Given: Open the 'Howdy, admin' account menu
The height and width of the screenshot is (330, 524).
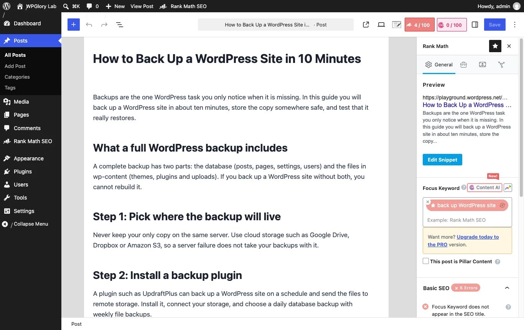Looking at the screenshot, I should 499,6.
